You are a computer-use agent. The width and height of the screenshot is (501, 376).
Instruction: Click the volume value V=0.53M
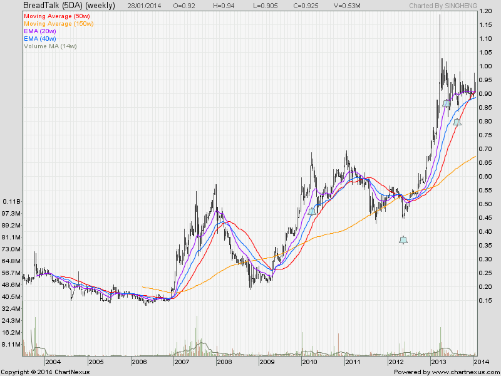click(x=347, y=6)
